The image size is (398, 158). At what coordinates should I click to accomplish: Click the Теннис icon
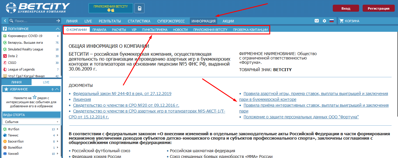(x=5, y=135)
